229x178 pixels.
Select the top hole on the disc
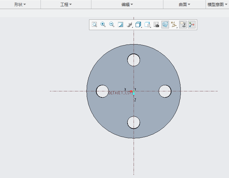click(x=134, y=60)
